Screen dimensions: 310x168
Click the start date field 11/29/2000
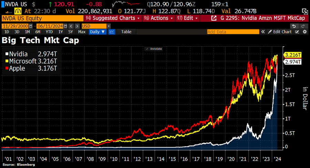pyautogui.click(x=15, y=26)
